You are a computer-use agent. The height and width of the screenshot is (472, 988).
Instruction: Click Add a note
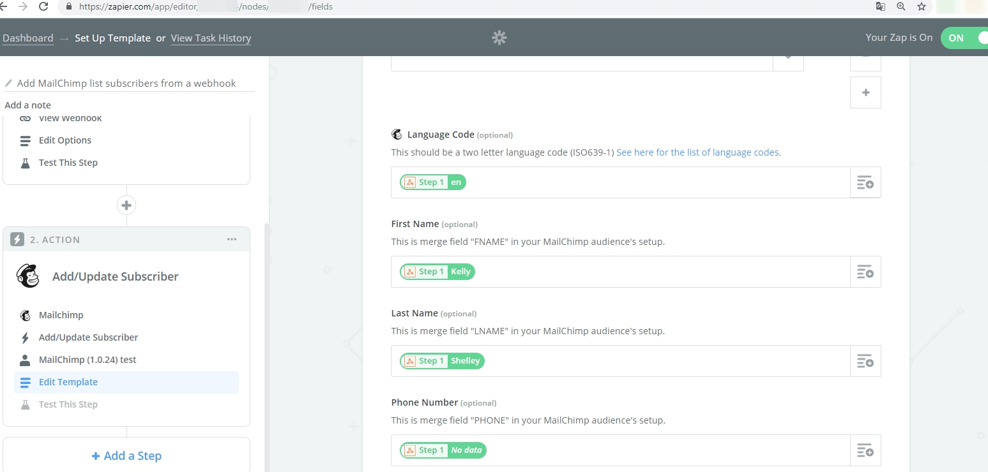pyautogui.click(x=27, y=105)
